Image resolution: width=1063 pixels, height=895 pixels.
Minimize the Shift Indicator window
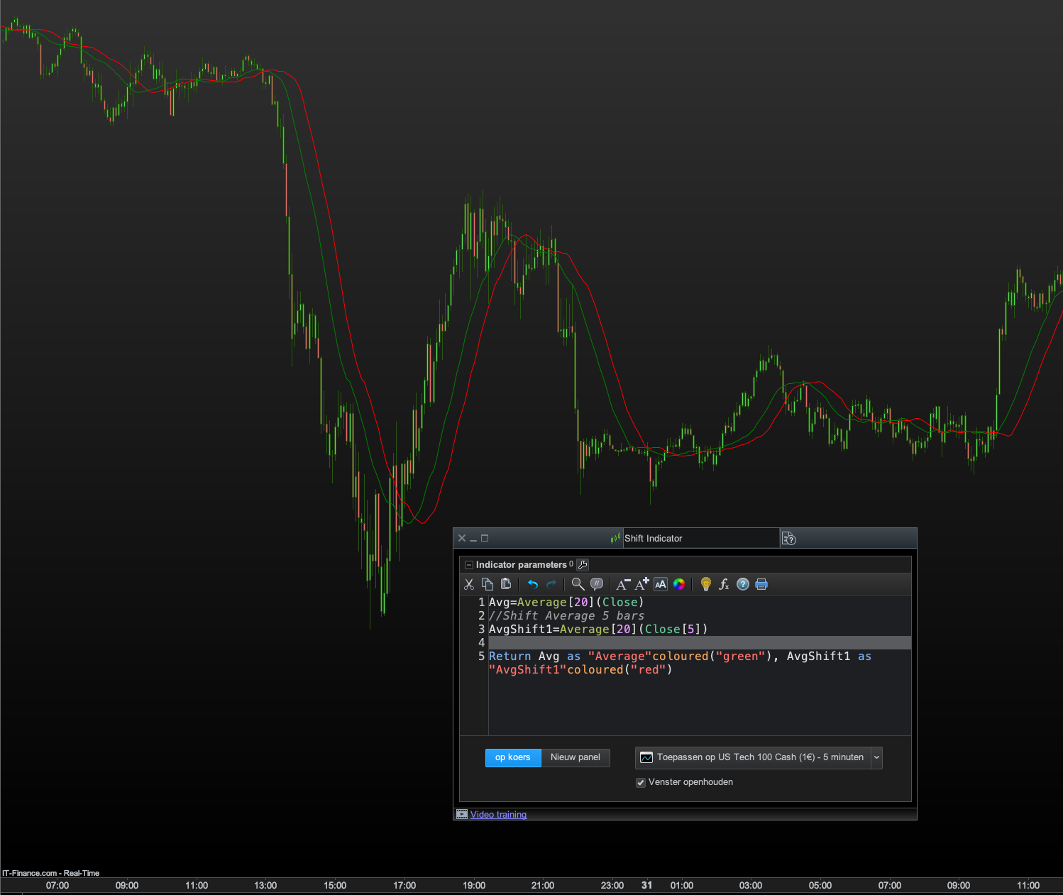473,539
